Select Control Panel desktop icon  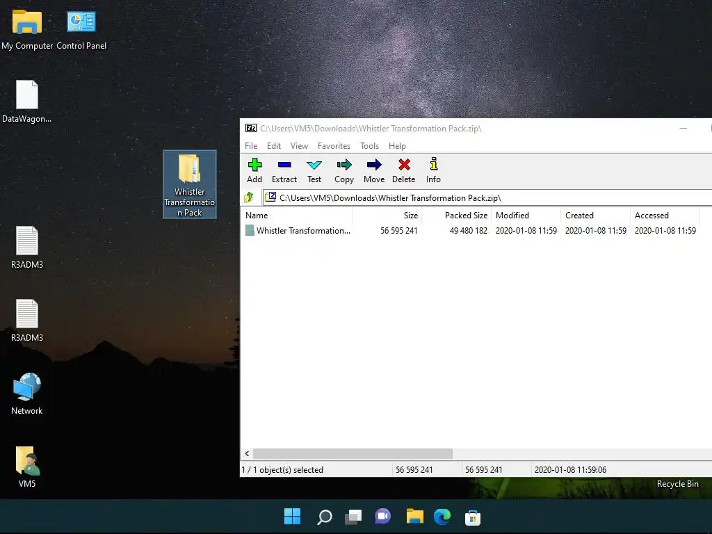pyautogui.click(x=81, y=30)
